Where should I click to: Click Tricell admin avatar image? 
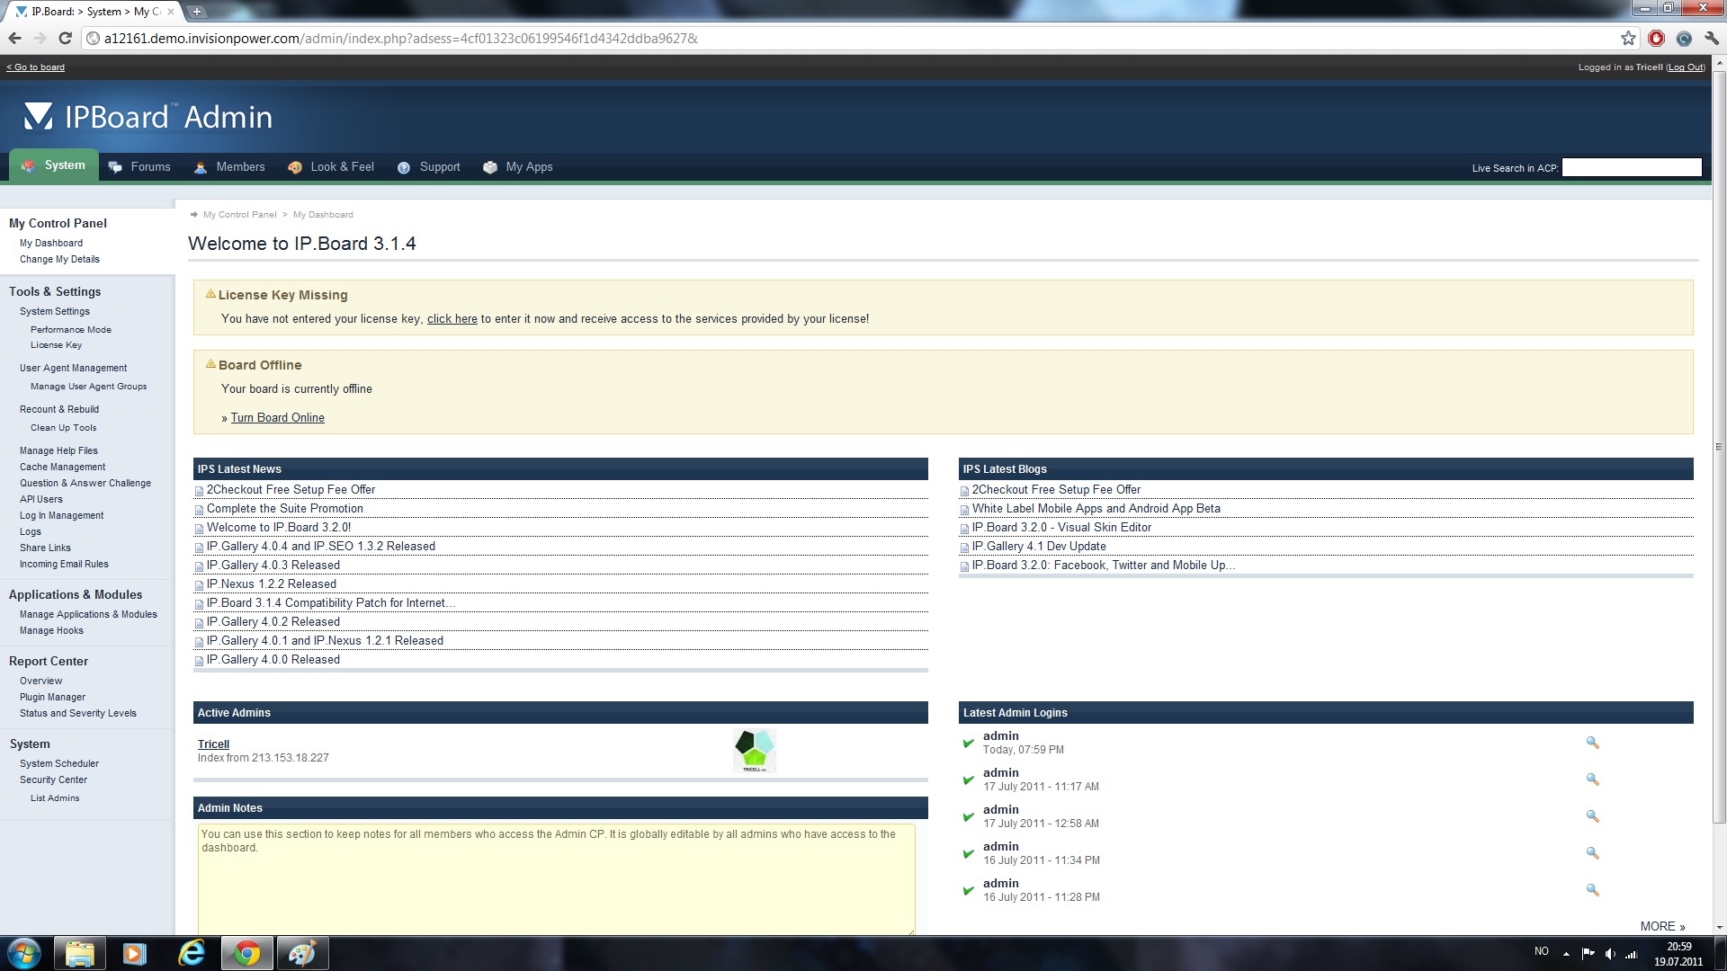point(754,751)
